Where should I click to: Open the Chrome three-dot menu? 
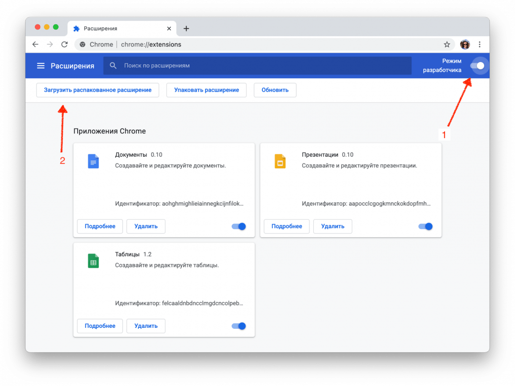pyautogui.click(x=480, y=44)
